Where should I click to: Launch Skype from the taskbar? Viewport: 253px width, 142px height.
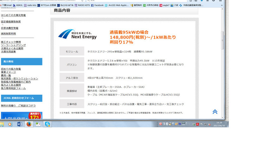(x=47, y=124)
